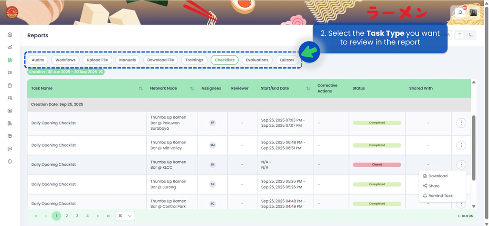
Task: Select the Audits task type filter
Action: pyautogui.click(x=37, y=60)
